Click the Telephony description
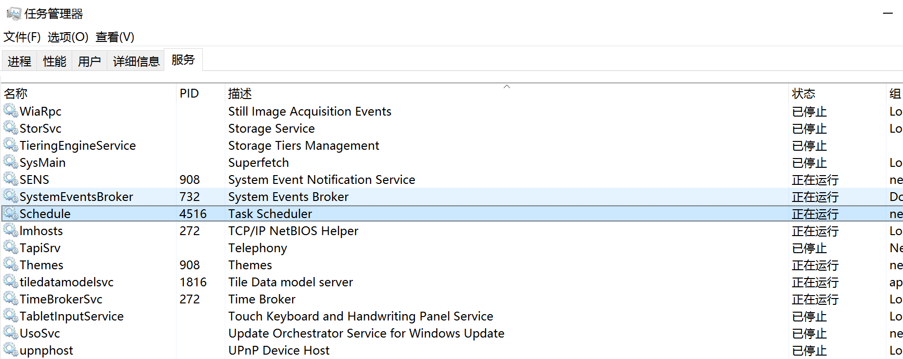Image resolution: width=903 pixels, height=359 pixels. [x=257, y=248]
